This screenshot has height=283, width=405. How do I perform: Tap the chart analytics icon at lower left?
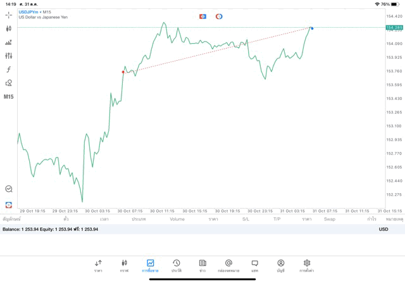coord(9,189)
